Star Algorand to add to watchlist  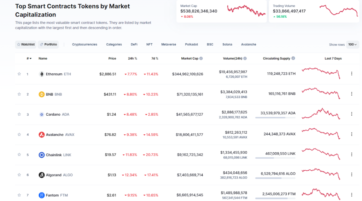[19, 175]
